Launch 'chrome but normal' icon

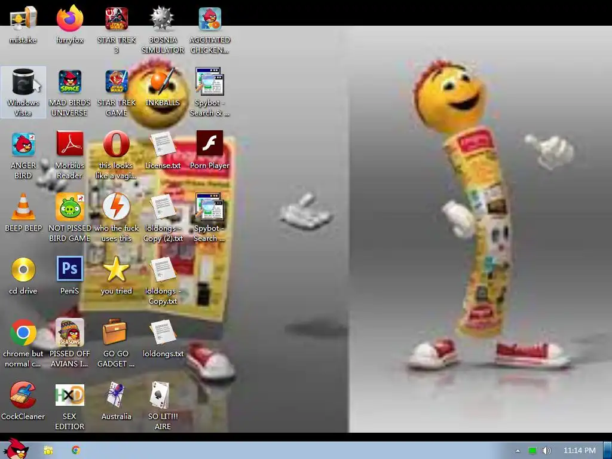pyautogui.click(x=23, y=332)
